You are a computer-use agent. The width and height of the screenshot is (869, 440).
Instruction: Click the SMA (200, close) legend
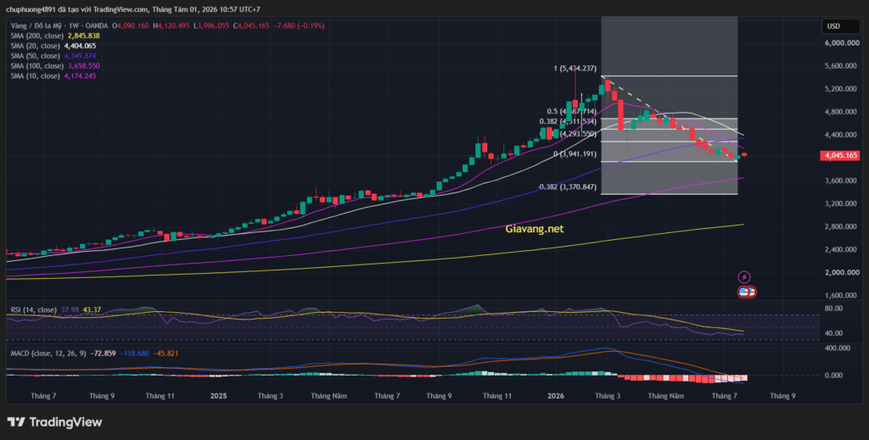(x=37, y=36)
